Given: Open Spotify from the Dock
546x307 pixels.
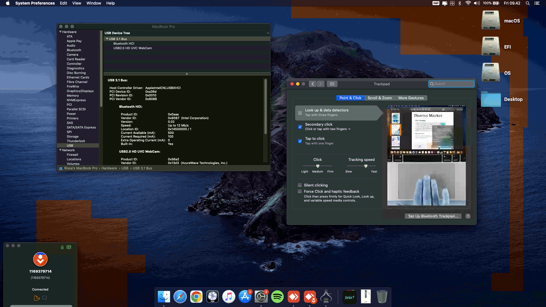Looking at the screenshot, I should coord(277,297).
